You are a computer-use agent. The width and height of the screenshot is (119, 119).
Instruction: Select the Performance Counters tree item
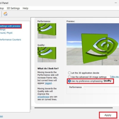point(10,40)
